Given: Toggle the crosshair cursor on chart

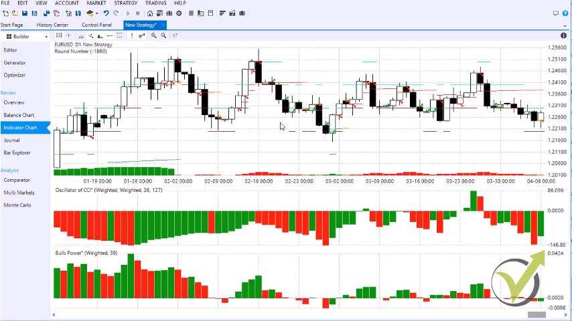Looking at the screenshot, I should pos(68,35).
